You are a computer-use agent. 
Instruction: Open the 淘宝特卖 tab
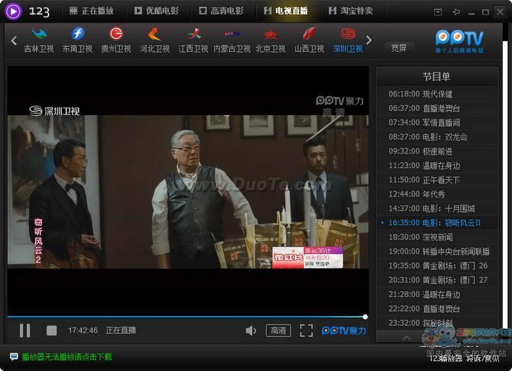[351, 11]
